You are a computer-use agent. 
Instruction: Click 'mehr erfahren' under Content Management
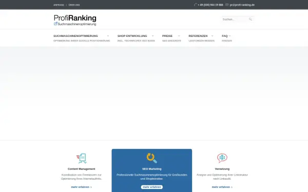pos(81,187)
